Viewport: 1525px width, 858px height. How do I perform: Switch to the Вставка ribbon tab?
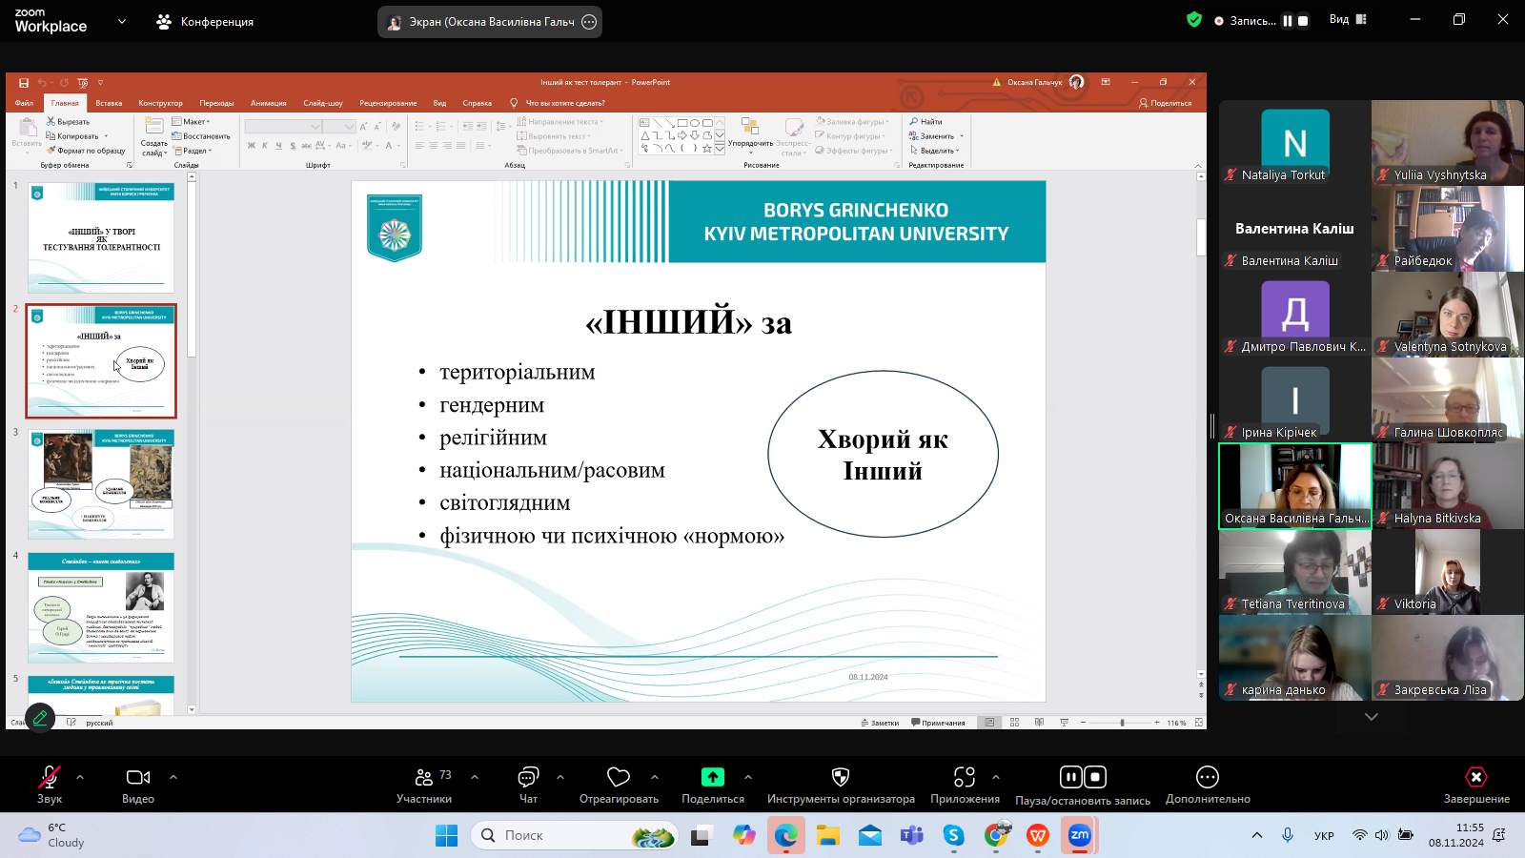click(x=109, y=103)
